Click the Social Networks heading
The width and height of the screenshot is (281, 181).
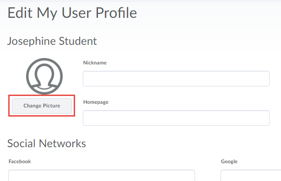47,144
